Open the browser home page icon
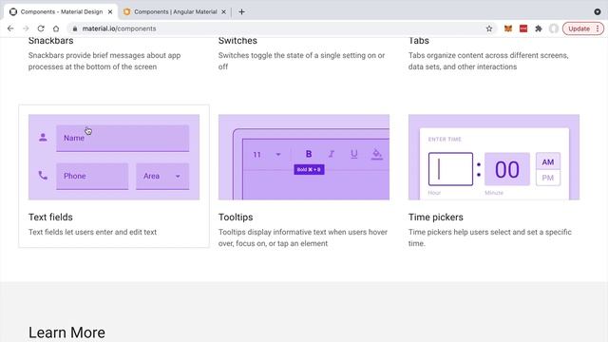Screen dimensions: 608x342 56,28
